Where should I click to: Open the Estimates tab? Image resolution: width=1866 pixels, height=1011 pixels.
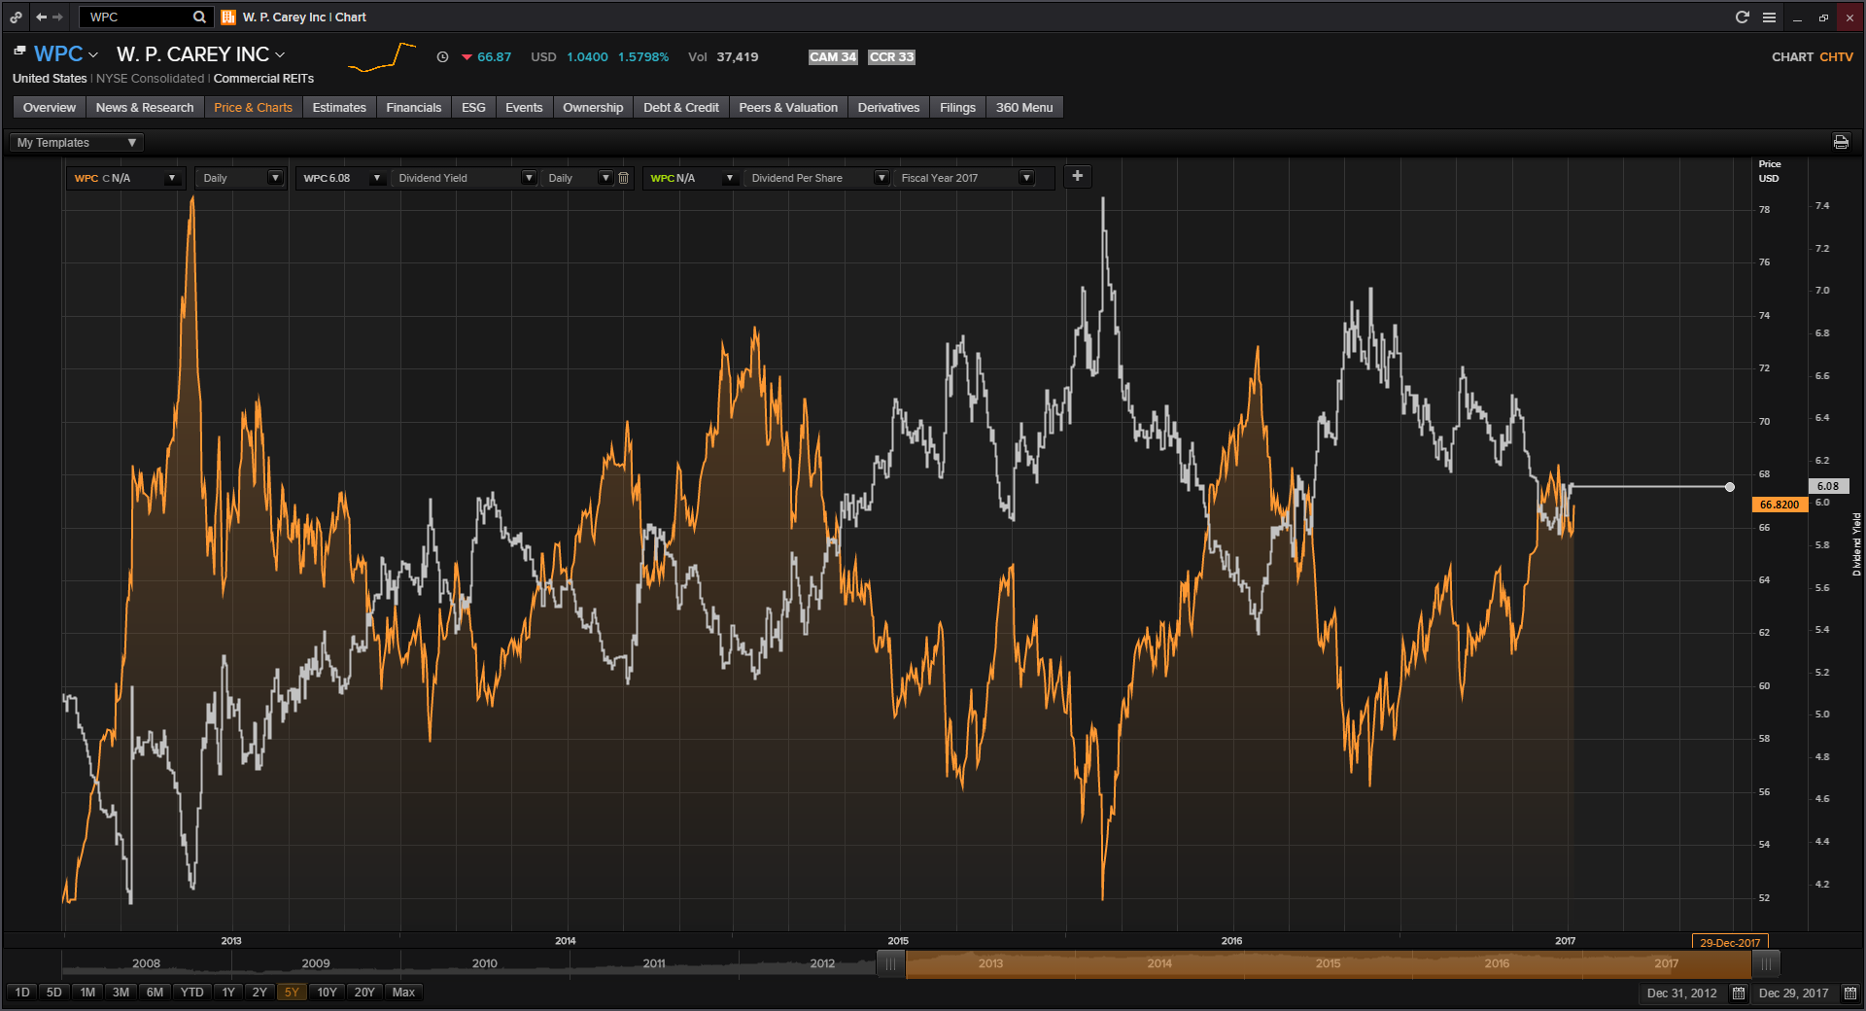coord(339,107)
